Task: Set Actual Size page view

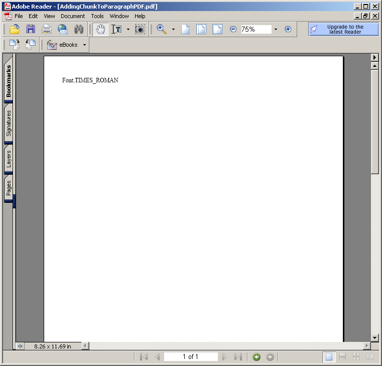Action: (185, 29)
